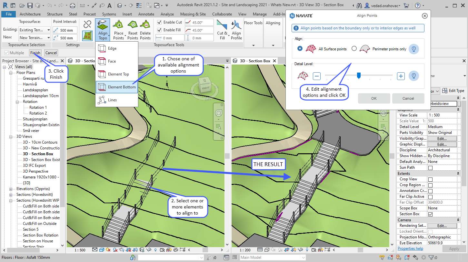Image resolution: width=468 pixels, height=262 pixels.
Task: Collapse the Floor Plans tree node
Action: 11,73
